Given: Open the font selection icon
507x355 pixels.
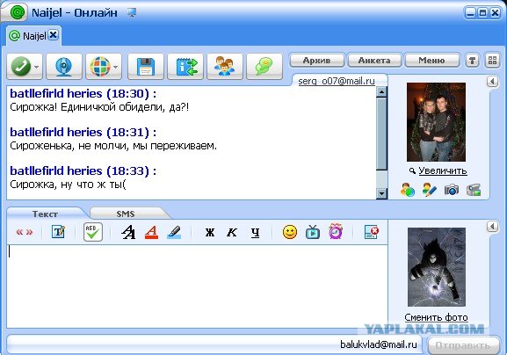Looking at the screenshot, I should (x=128, y=232).
